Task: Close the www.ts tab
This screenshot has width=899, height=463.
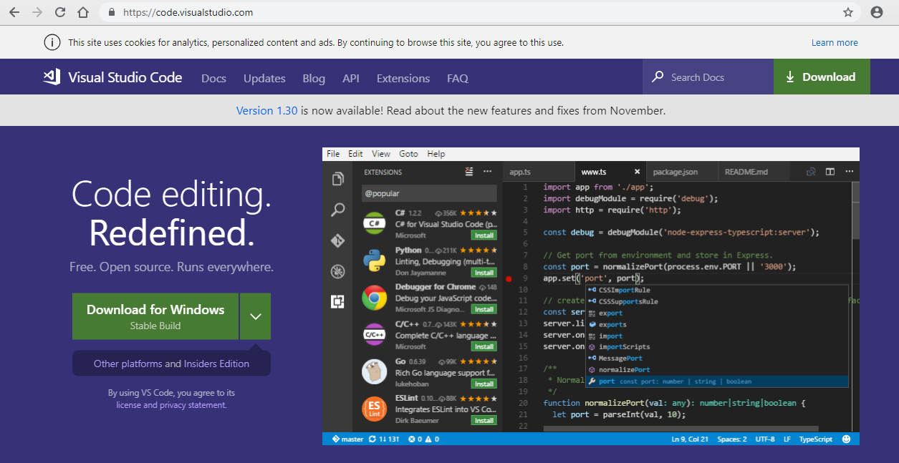Action: point(638,172)
